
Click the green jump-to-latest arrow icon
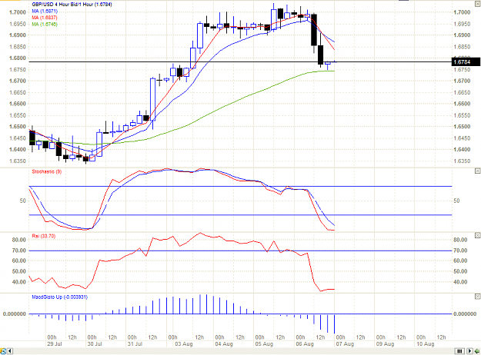click(x=477, y=351)
